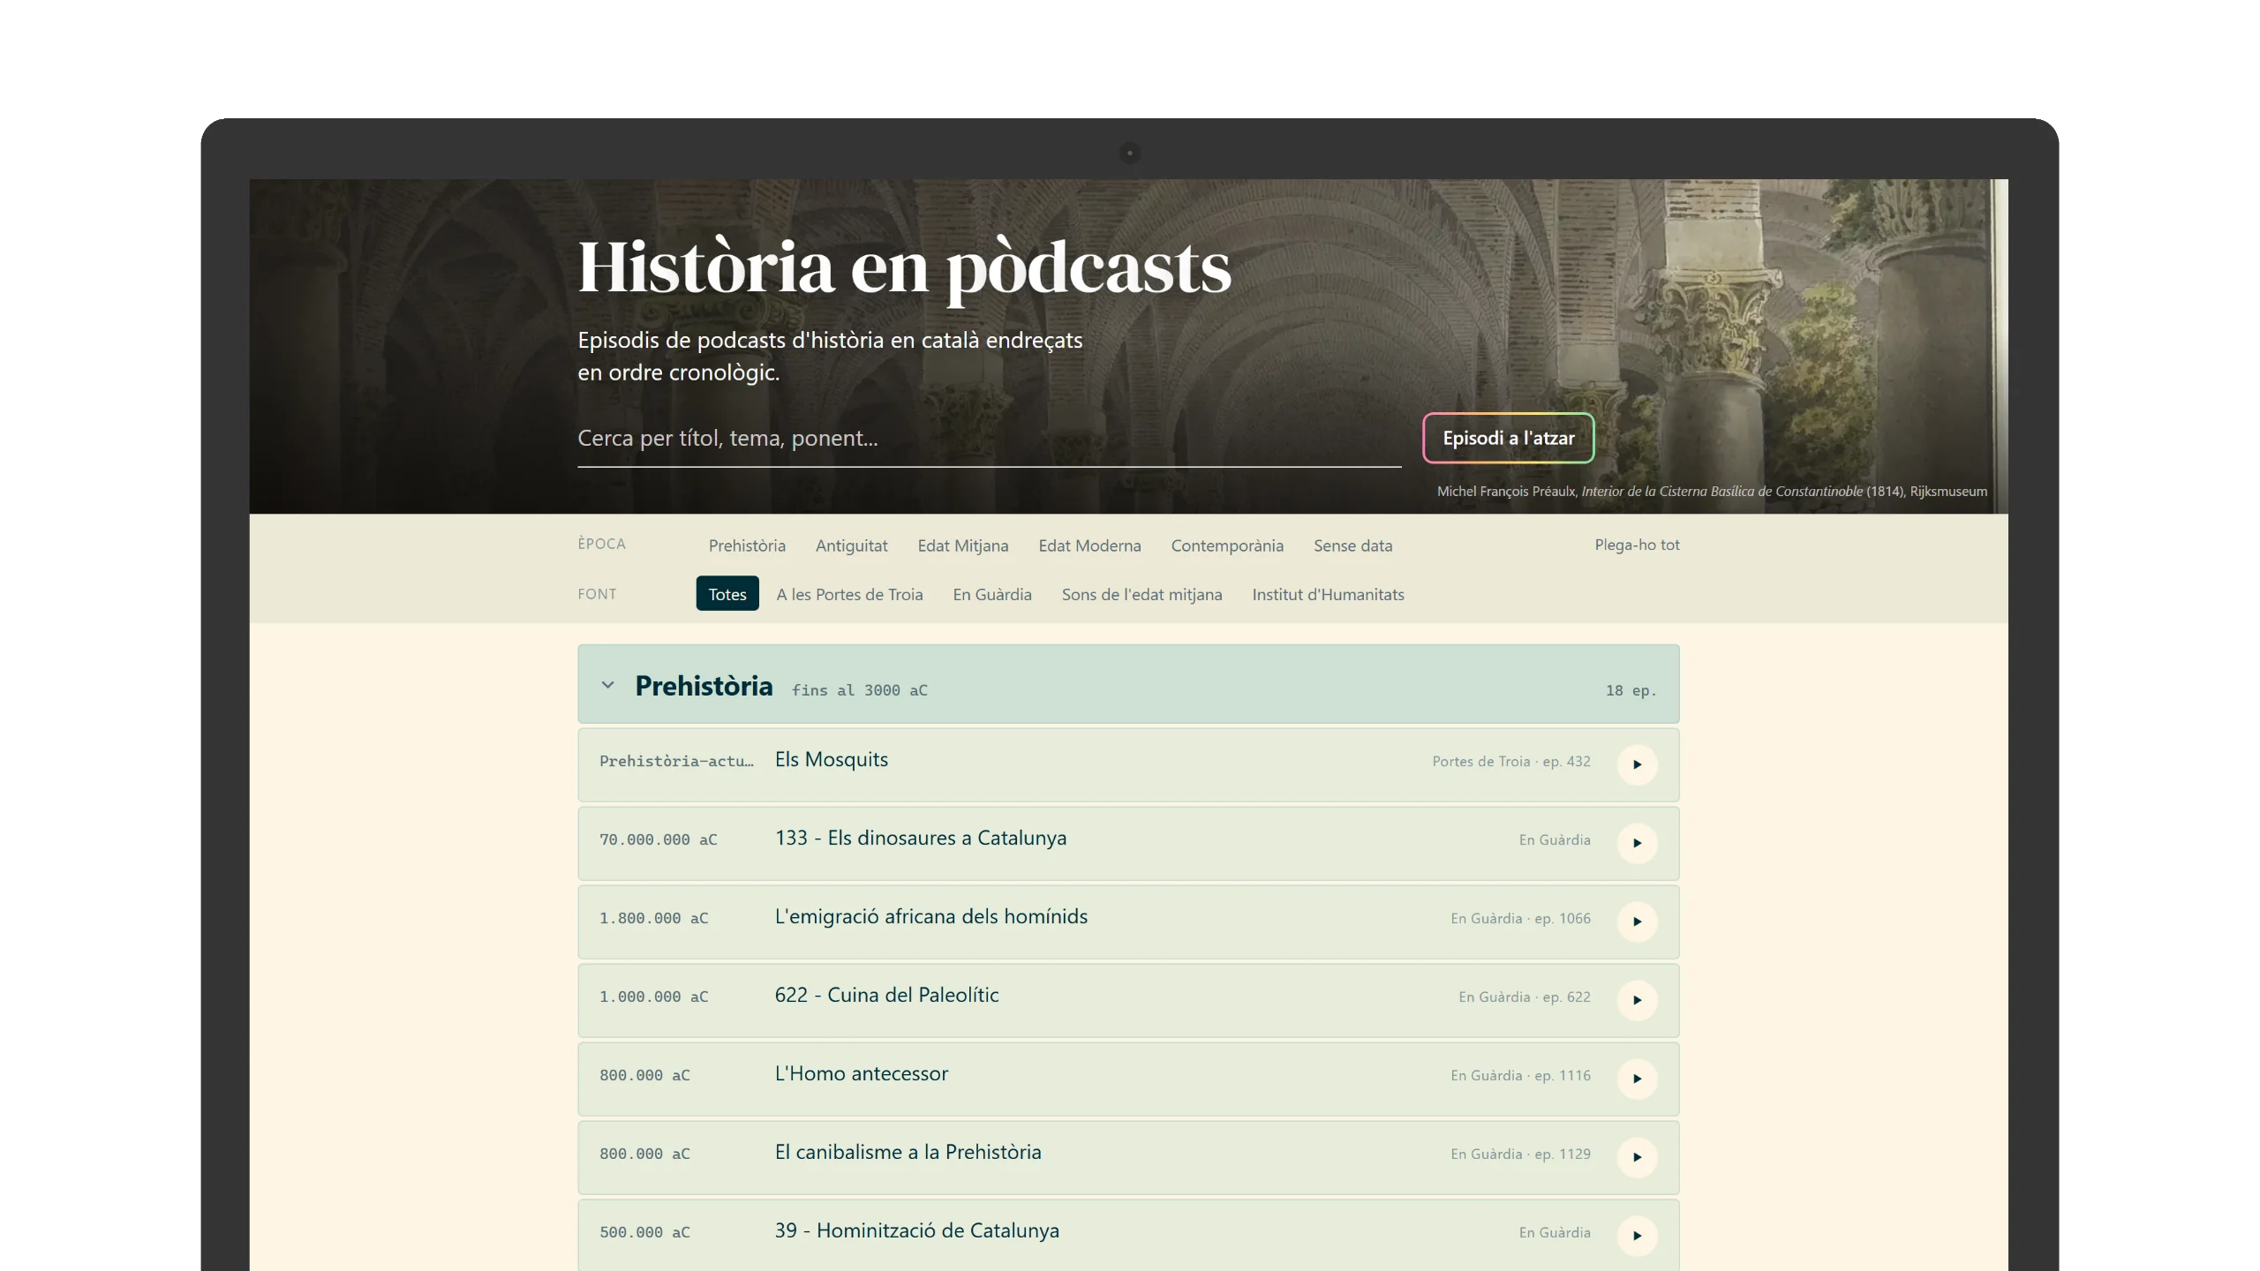Jump to the Antiguitat era

tap(851, 545)
